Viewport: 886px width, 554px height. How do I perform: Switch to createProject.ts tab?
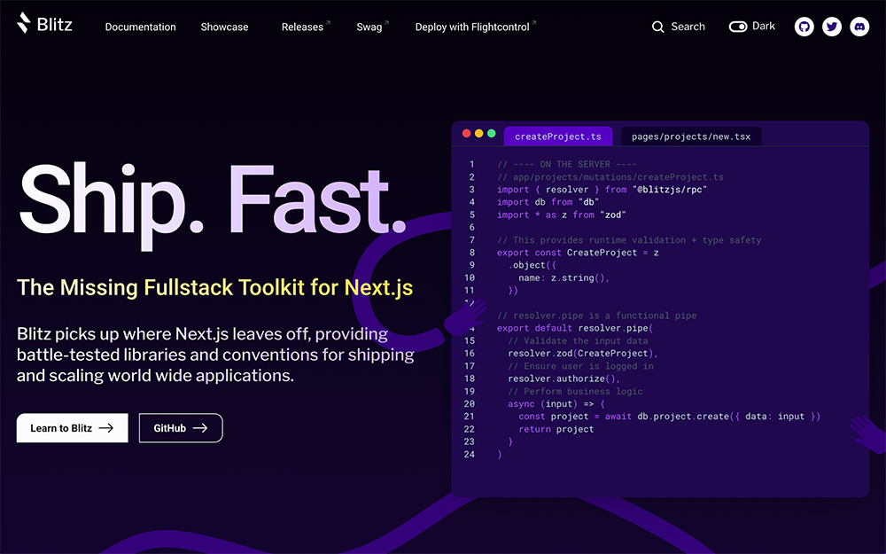coord(557,137)
